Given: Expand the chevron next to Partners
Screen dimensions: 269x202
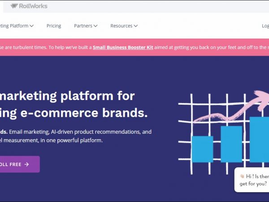Looking at the screenshot, I should point(95,26).
